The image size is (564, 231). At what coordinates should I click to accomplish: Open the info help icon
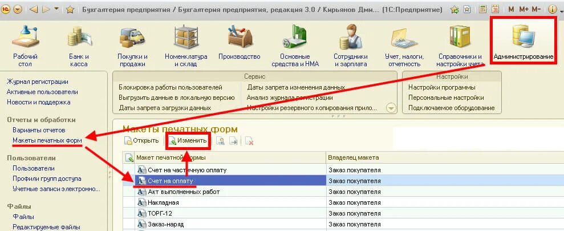pyautogui.click(x=552, y=10)
